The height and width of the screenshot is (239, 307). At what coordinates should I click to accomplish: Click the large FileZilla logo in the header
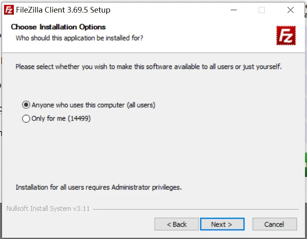click(286, 35)
